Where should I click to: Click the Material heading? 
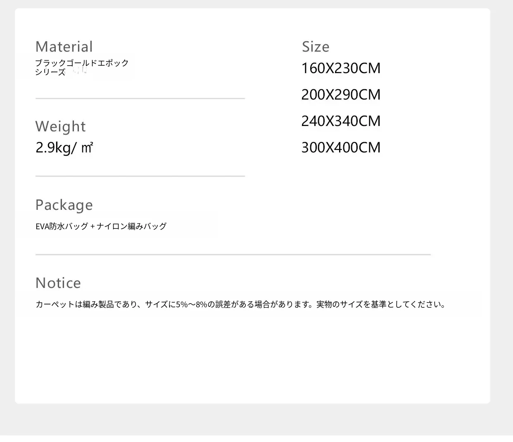64,47
